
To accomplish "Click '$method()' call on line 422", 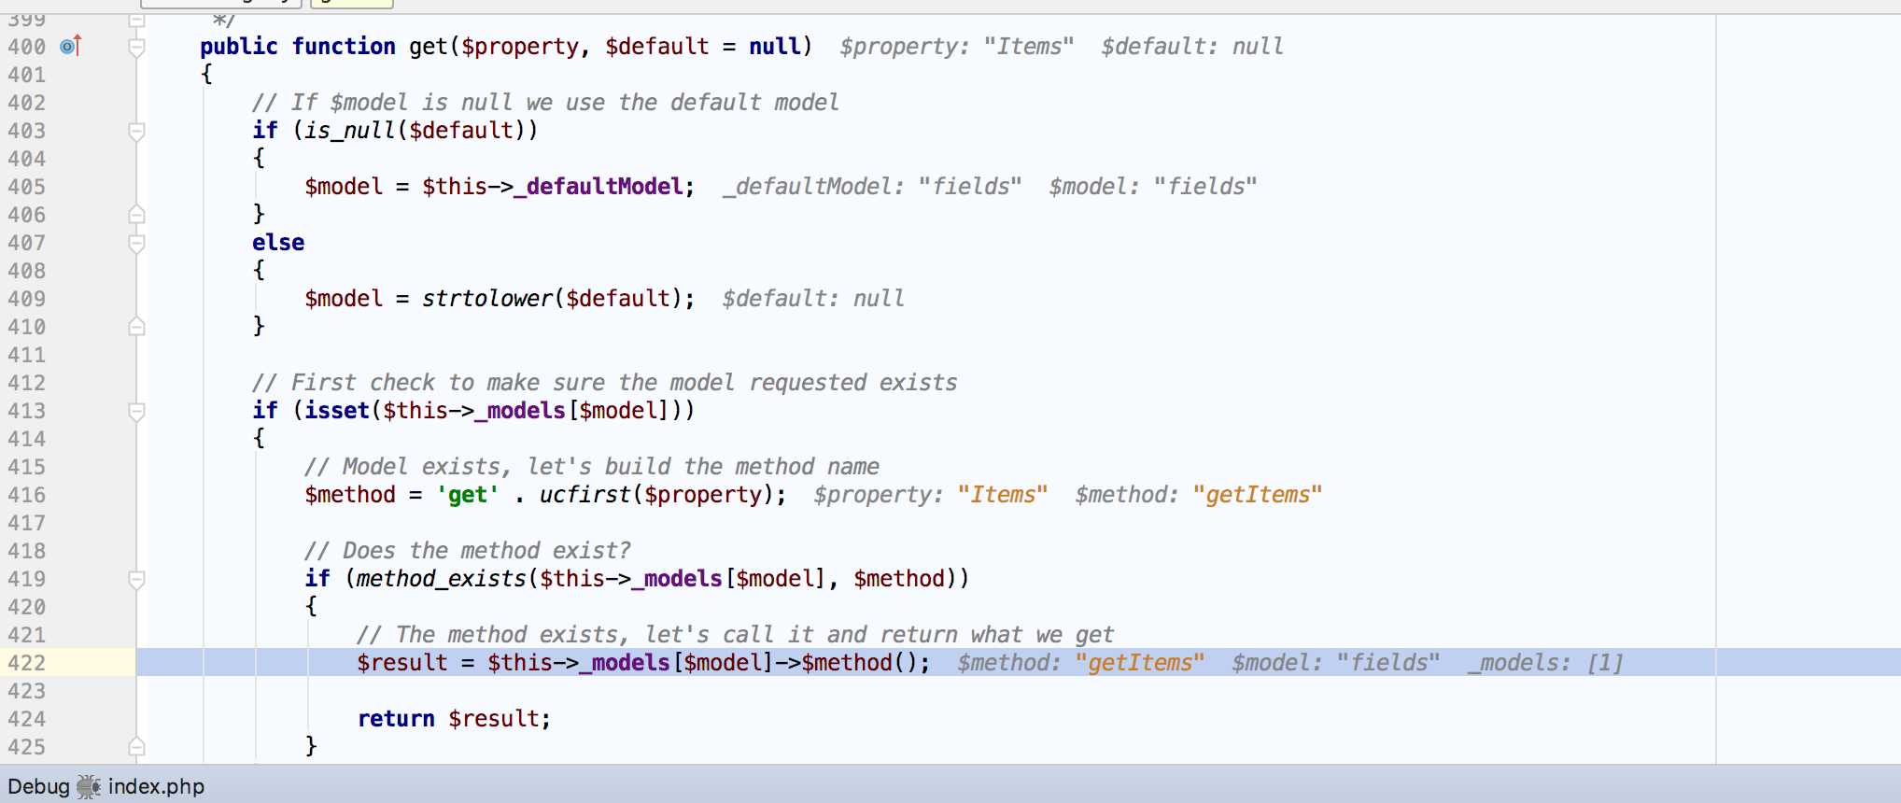I will point(860,663).
